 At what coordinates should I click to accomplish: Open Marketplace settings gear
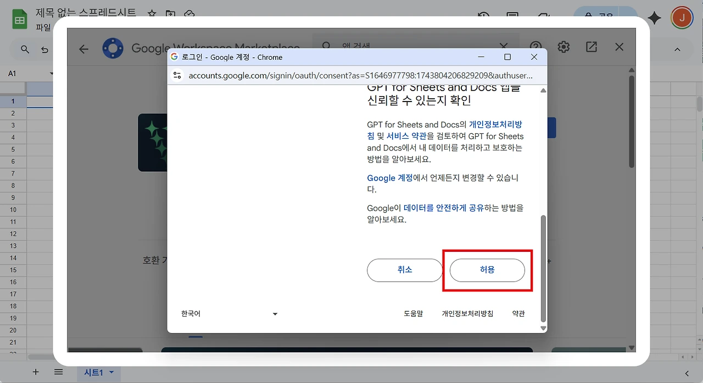click(x=563, y=47)
